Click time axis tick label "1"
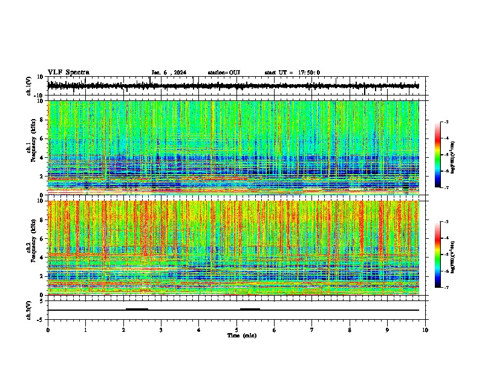Viewport: 479px width, 370px height. click(x=85, y=330)
